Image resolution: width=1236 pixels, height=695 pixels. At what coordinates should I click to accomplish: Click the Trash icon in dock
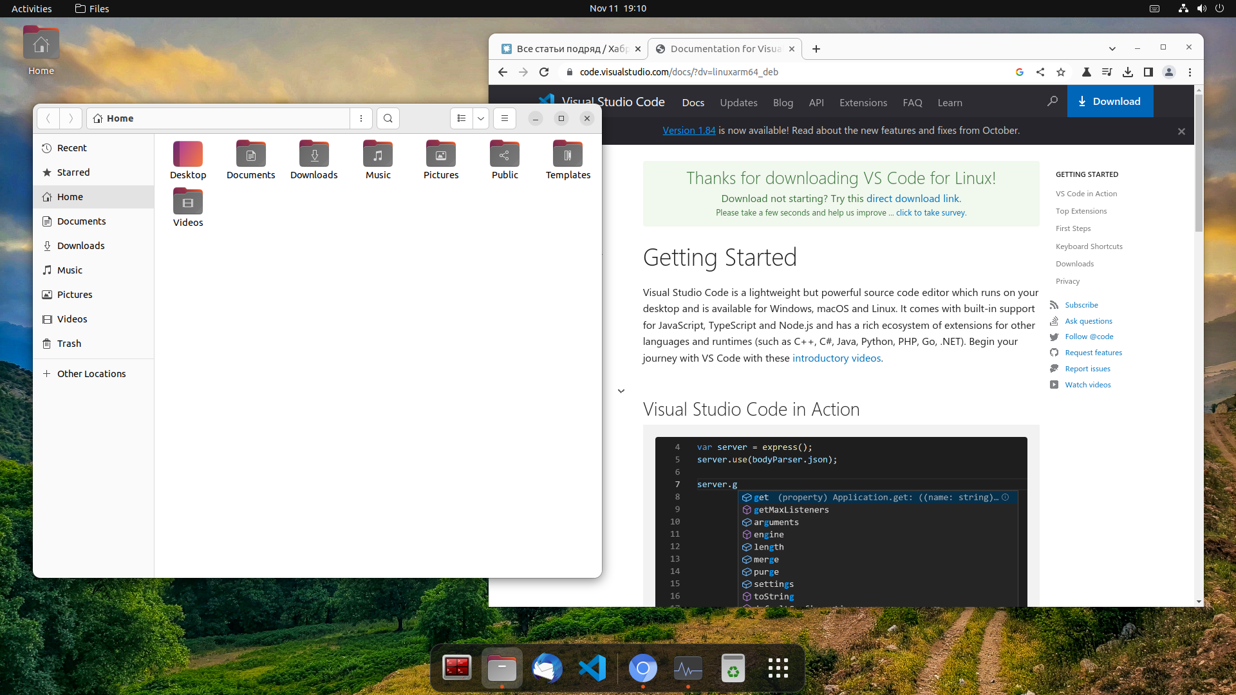pyautogui.click(x=733, y=669)
